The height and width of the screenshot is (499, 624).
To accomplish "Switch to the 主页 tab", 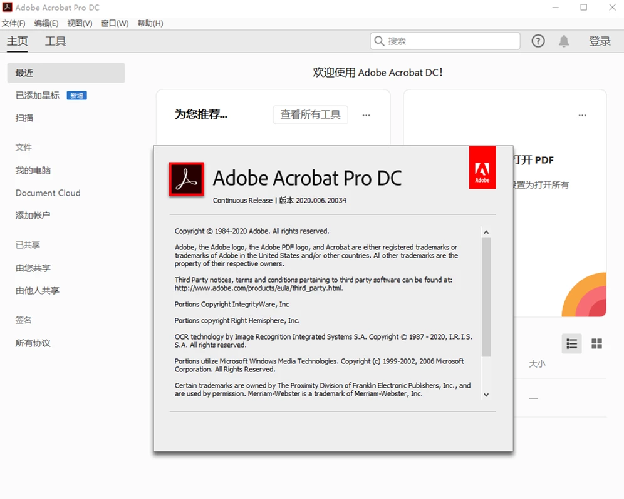I will click(17, 41).
